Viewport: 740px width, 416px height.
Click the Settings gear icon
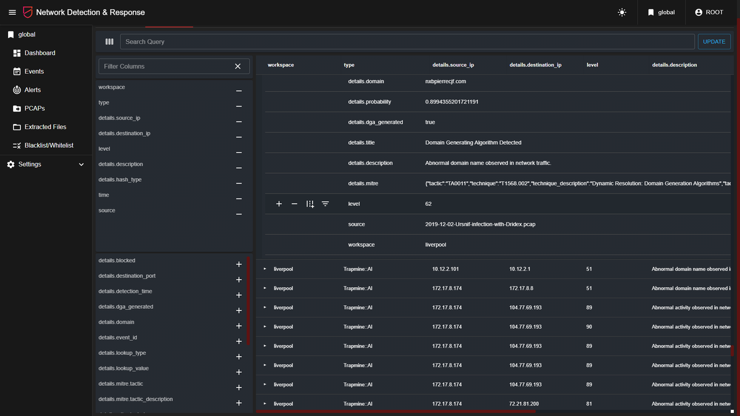coord(10,165)
